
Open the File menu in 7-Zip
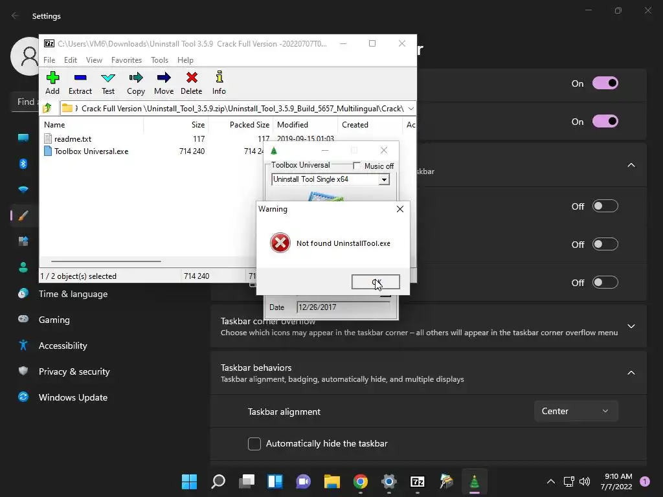(x=49, y=60)
